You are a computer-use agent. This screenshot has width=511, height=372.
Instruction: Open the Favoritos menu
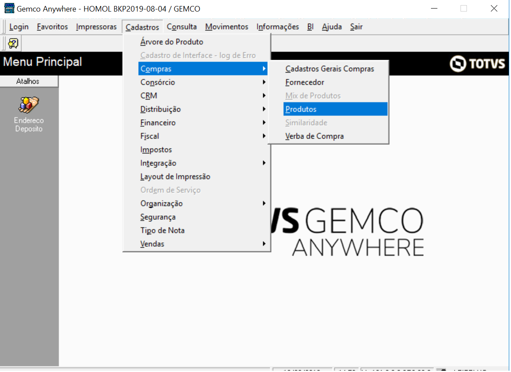point(52,27)
